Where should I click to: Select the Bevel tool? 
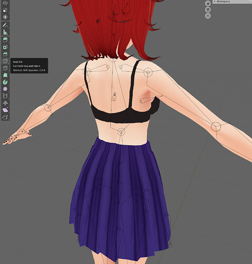[x=5, y=54]
